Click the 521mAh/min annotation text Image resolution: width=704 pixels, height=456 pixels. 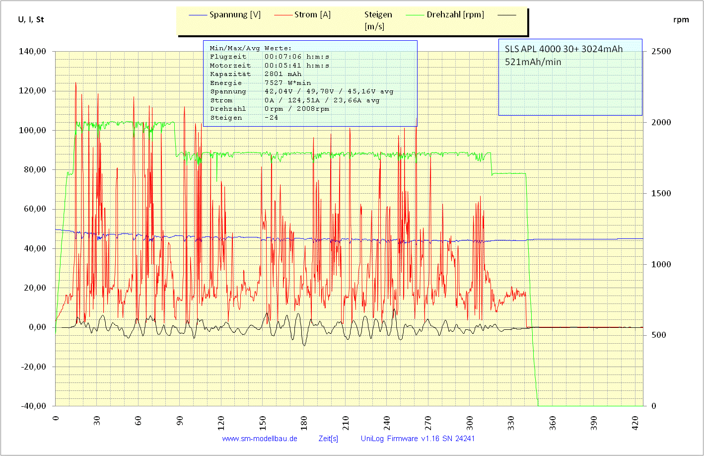point(533,62)
